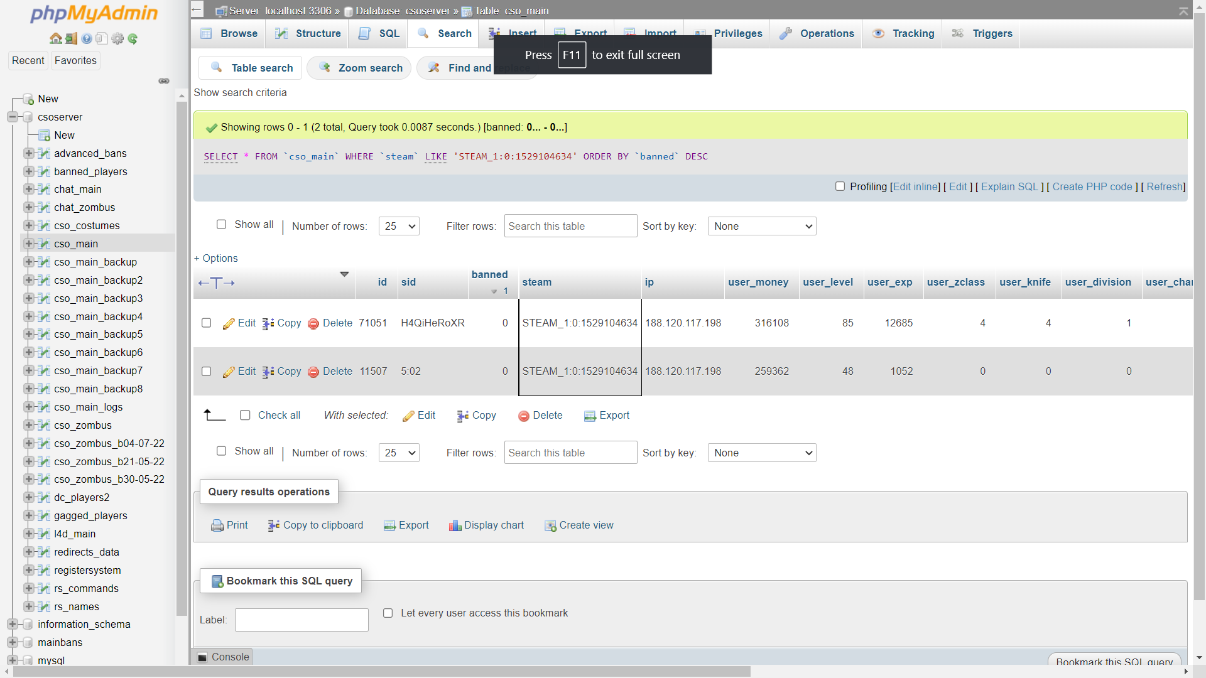Select checkbox for row id 11507

click(x=206, y=372)
